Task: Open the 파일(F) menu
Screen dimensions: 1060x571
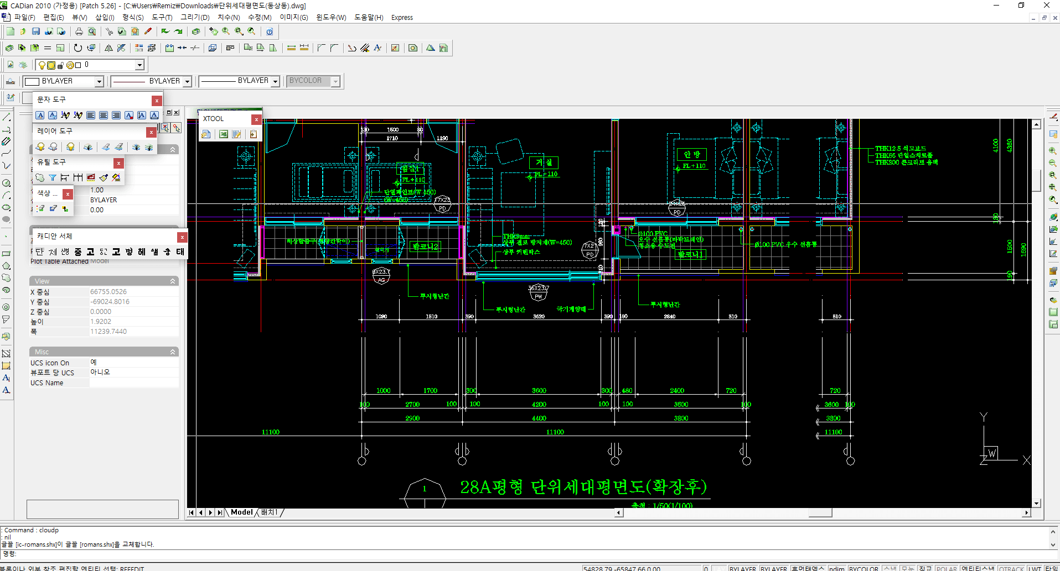Action: click(x=24, y=17)
